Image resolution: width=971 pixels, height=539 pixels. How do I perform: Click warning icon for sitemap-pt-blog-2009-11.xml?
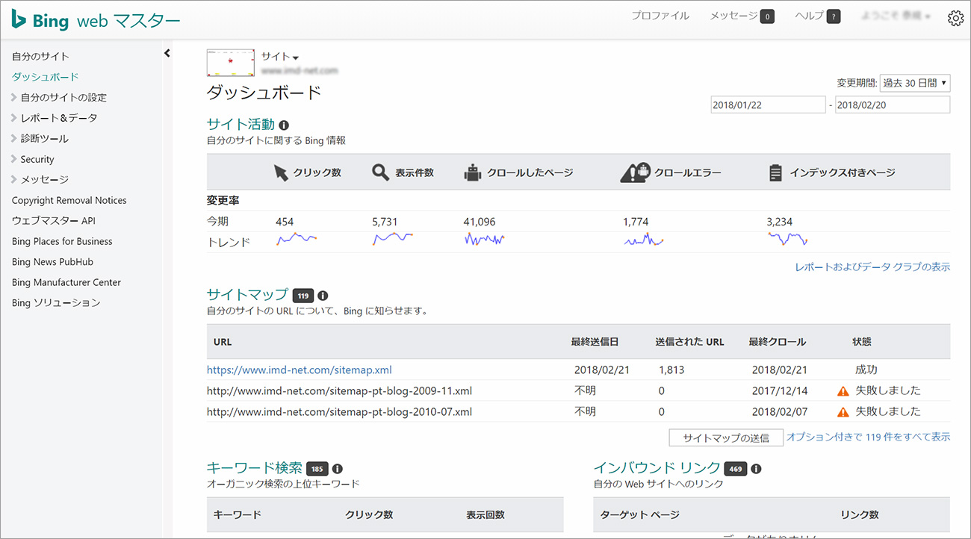(x=843, y=390)
